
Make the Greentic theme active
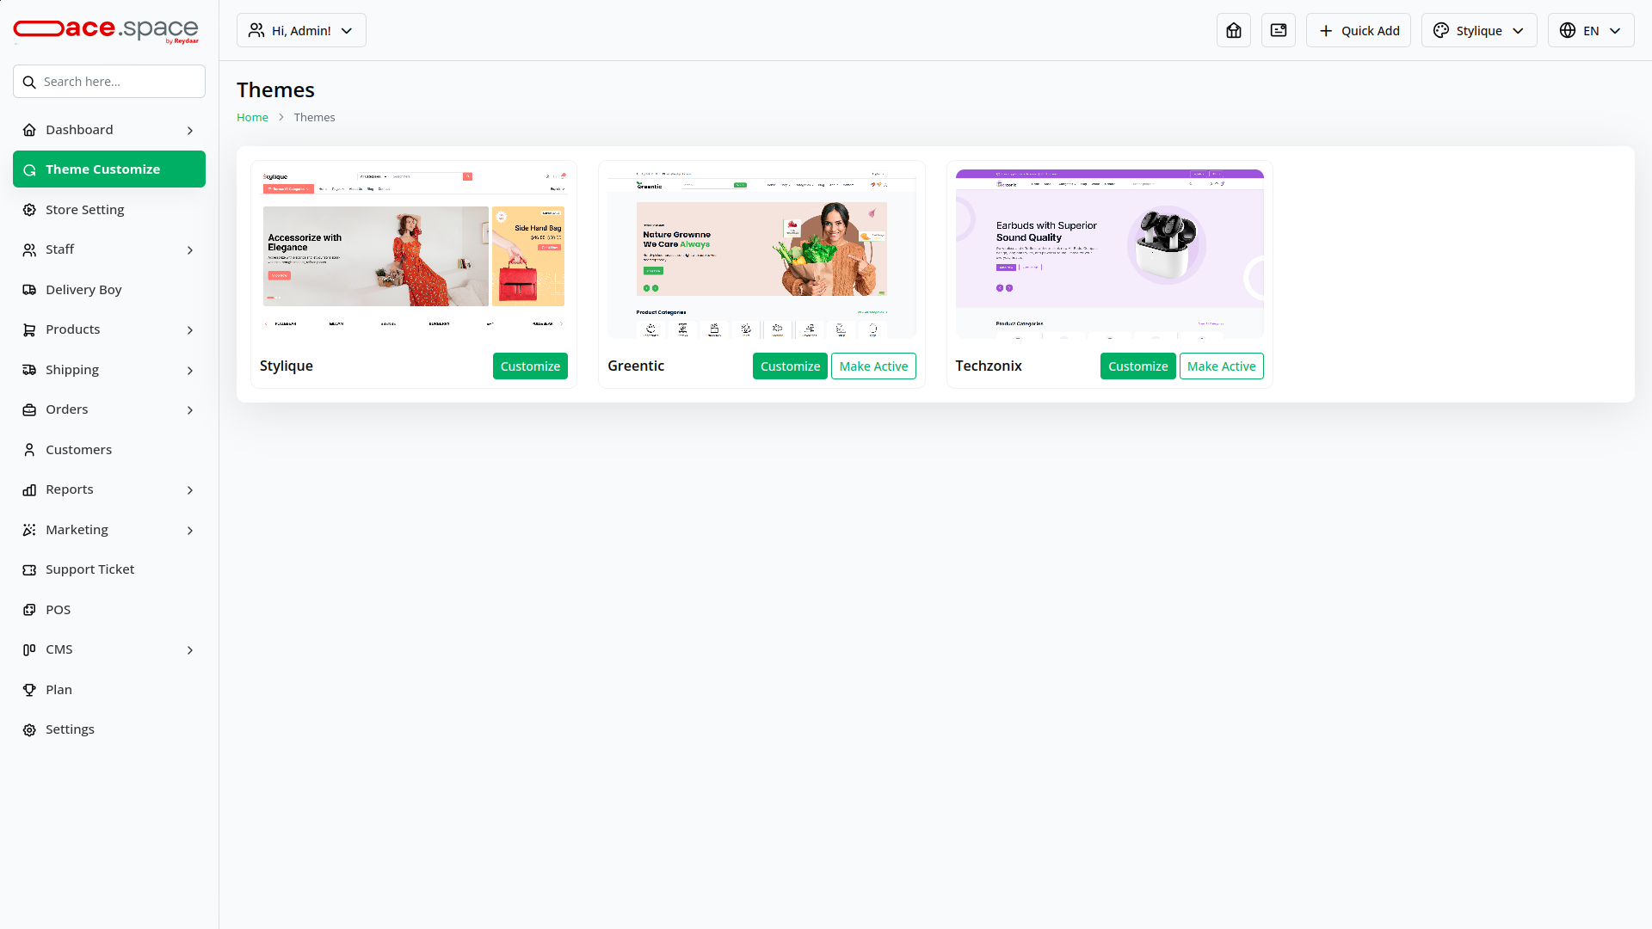coord(873,366)
